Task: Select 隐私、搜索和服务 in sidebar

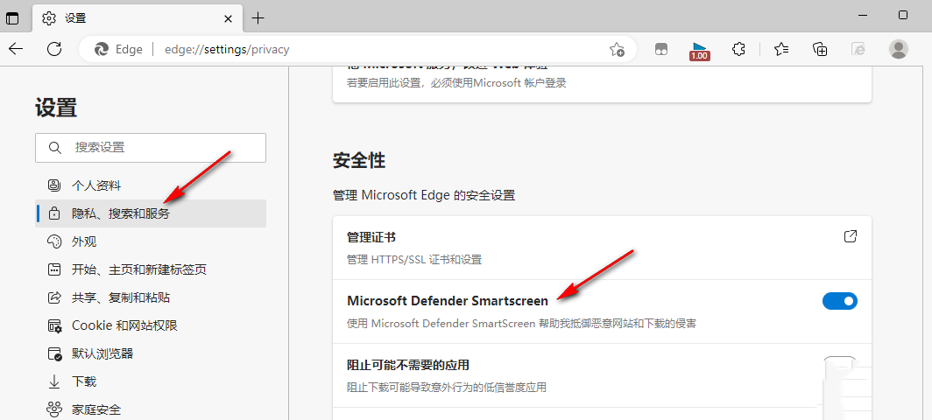Action: pyautogui.click(x=151, y=213)
